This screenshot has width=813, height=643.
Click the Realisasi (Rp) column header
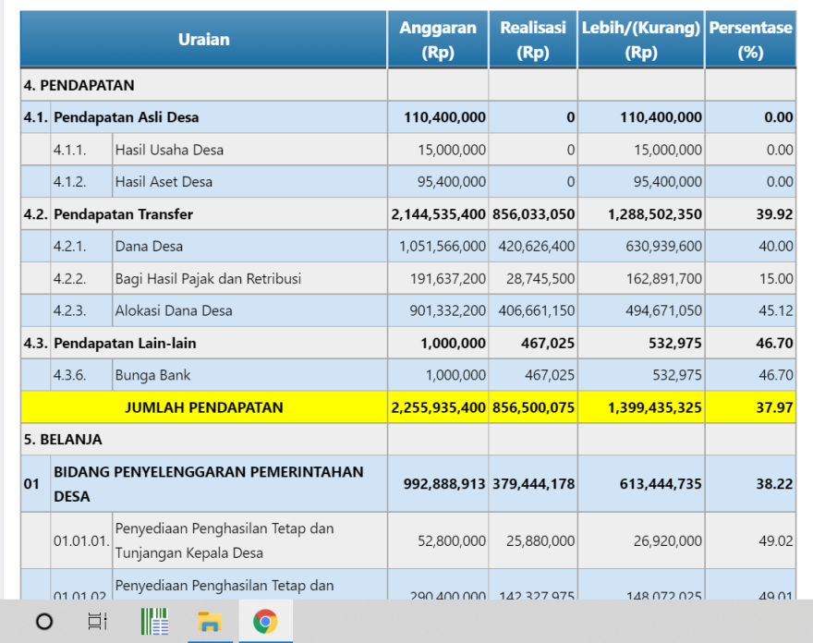533,40
